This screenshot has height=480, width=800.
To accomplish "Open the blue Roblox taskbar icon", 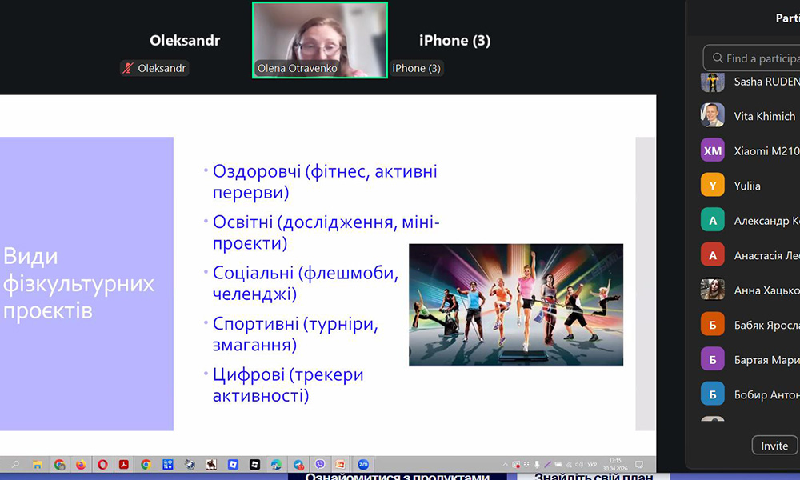I will click(x=233, y=464).
